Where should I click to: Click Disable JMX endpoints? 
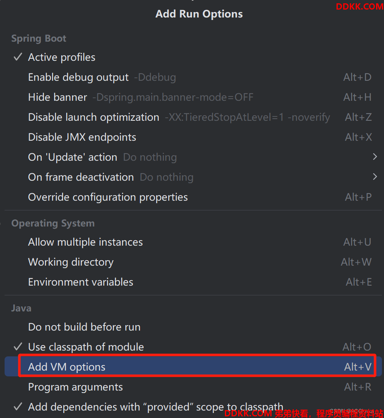[x=193, y=137]
